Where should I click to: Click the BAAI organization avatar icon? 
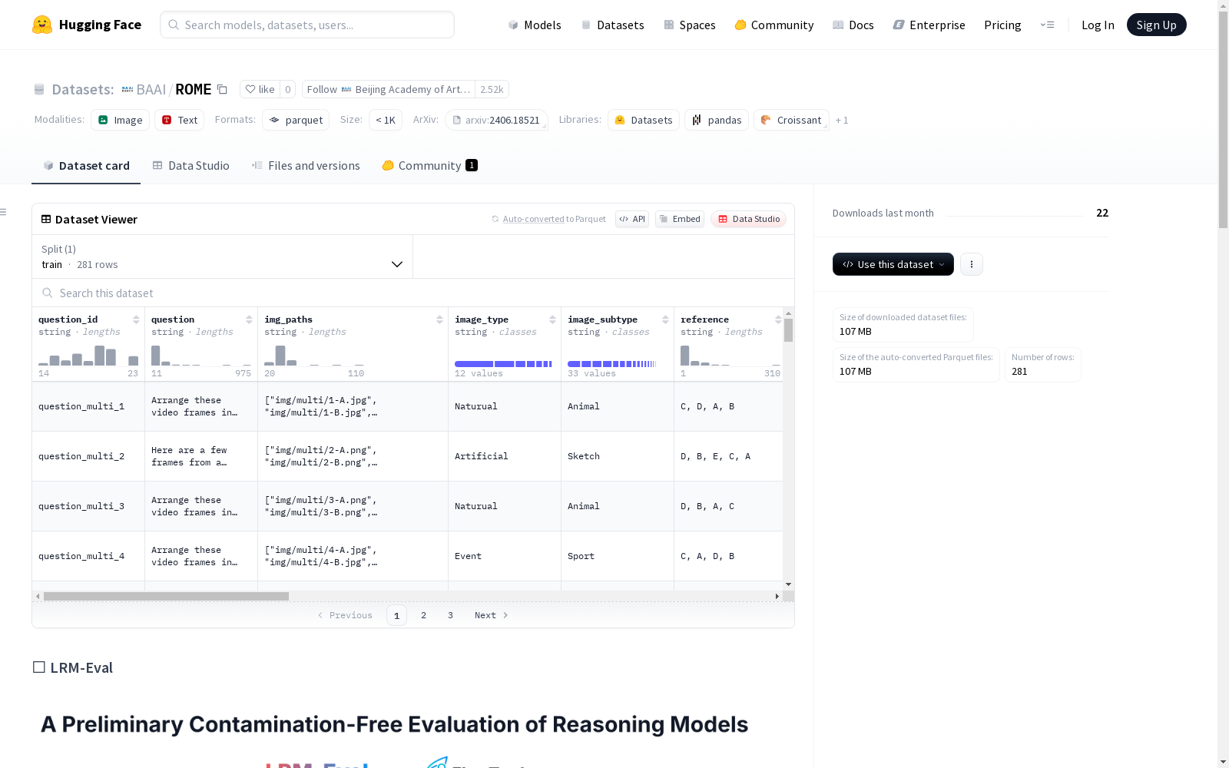pyautogui.click(x=128, y=90)
